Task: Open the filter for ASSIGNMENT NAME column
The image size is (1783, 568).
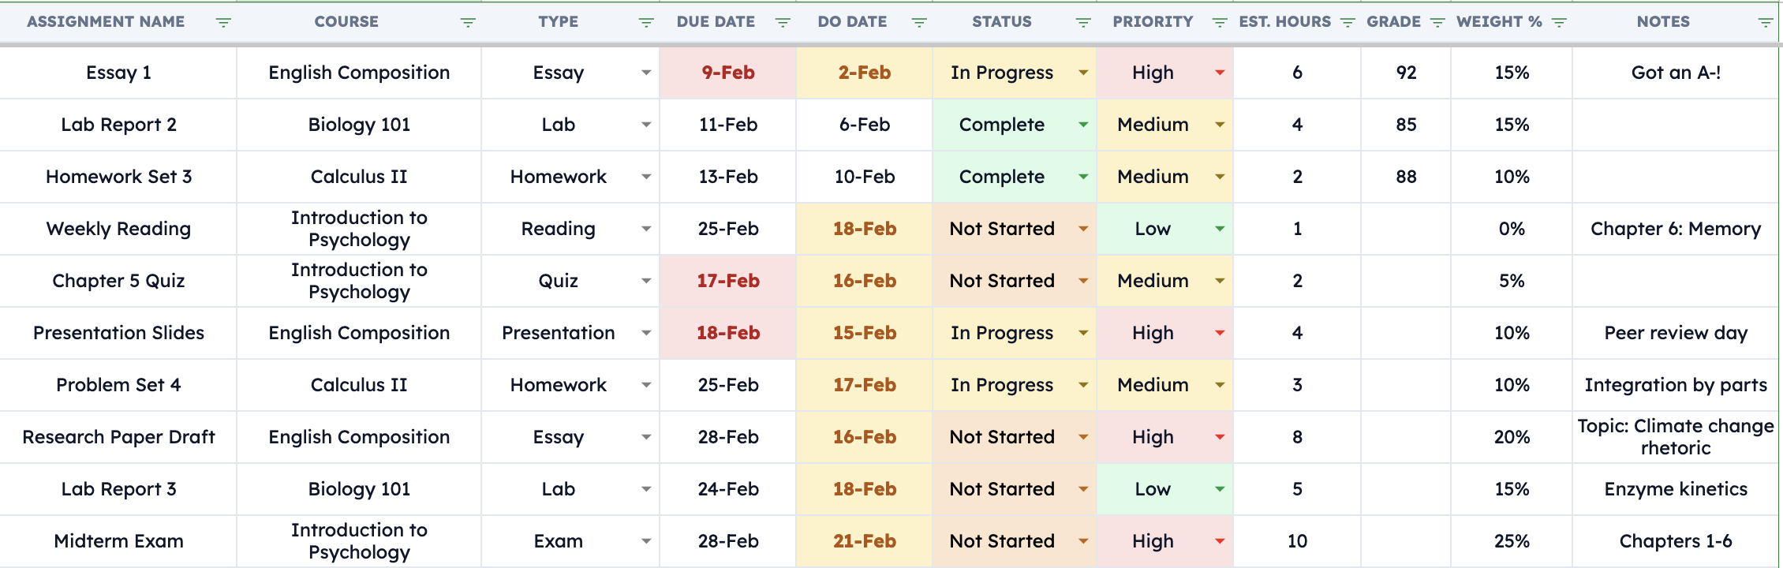Action: pyautogui.click(x=223, y=21)
